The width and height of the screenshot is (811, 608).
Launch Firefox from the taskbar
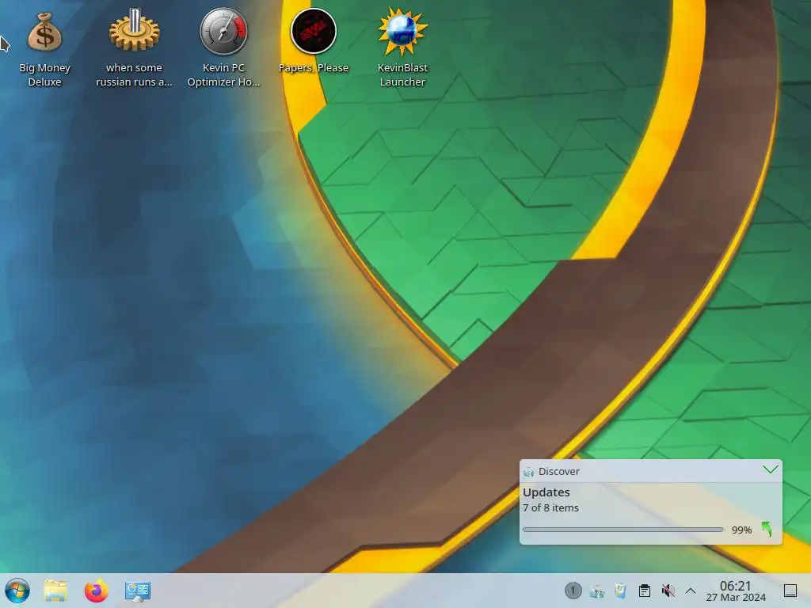tap(96, 591)
